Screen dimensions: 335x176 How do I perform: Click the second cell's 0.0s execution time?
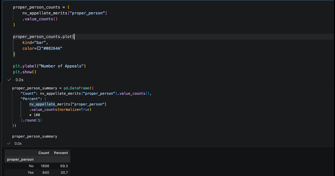click(18, 143)
